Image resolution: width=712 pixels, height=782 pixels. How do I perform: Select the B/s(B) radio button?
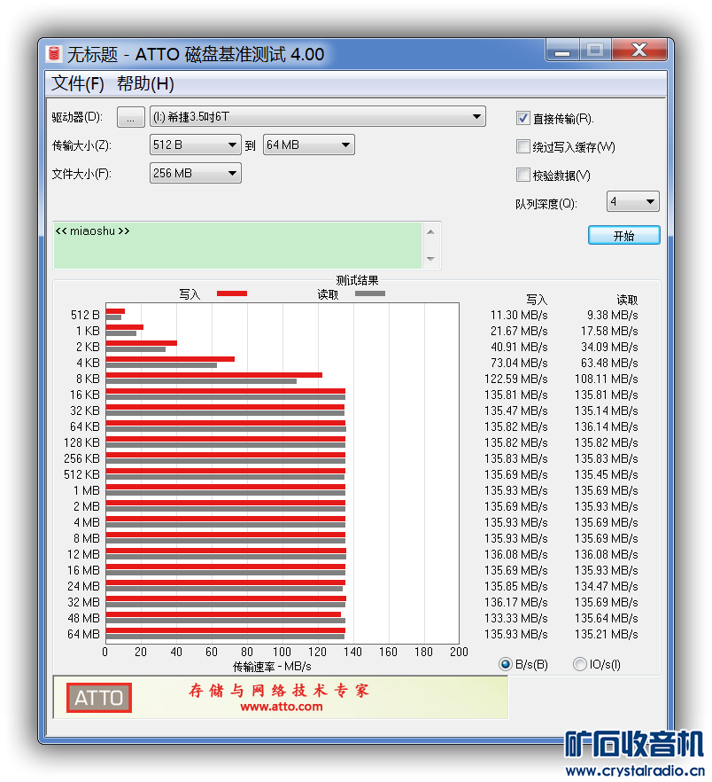(x=506, y=664)
